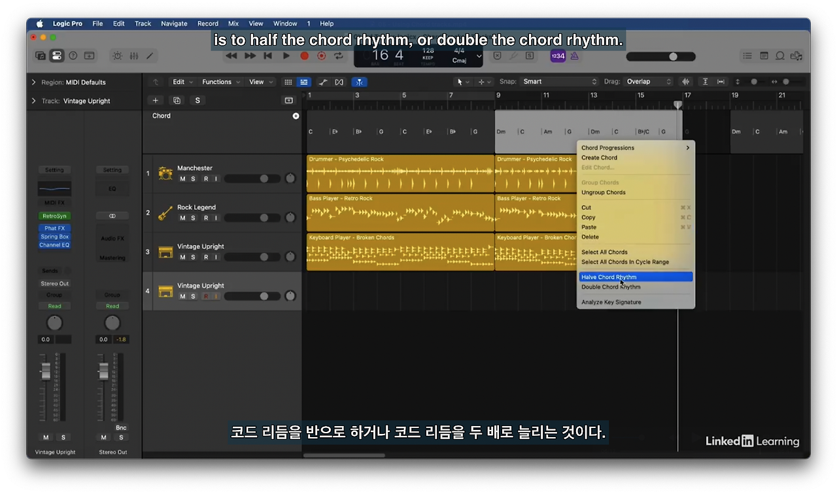837x494 pixels.
Task: Click the global Solo S button
Action: [197, 100]
